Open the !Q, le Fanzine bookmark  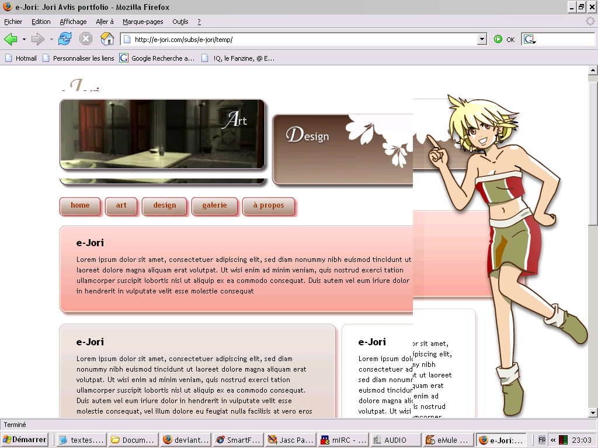click(238, 58)
